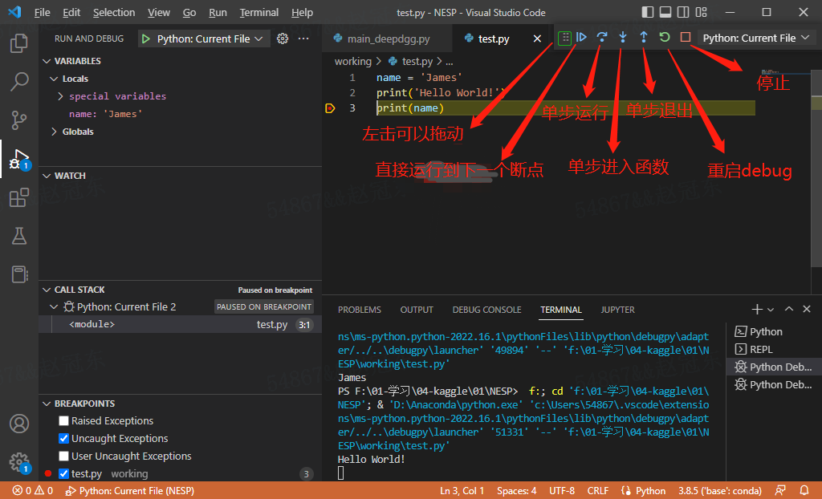
Task: Open the Run menu
Action: tap(218, 13)
